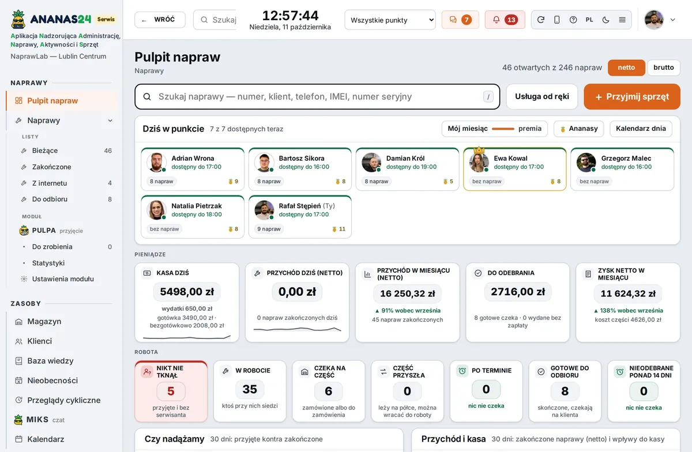Open the Wszystkie punkty dropdown

(x=390, y=20)
